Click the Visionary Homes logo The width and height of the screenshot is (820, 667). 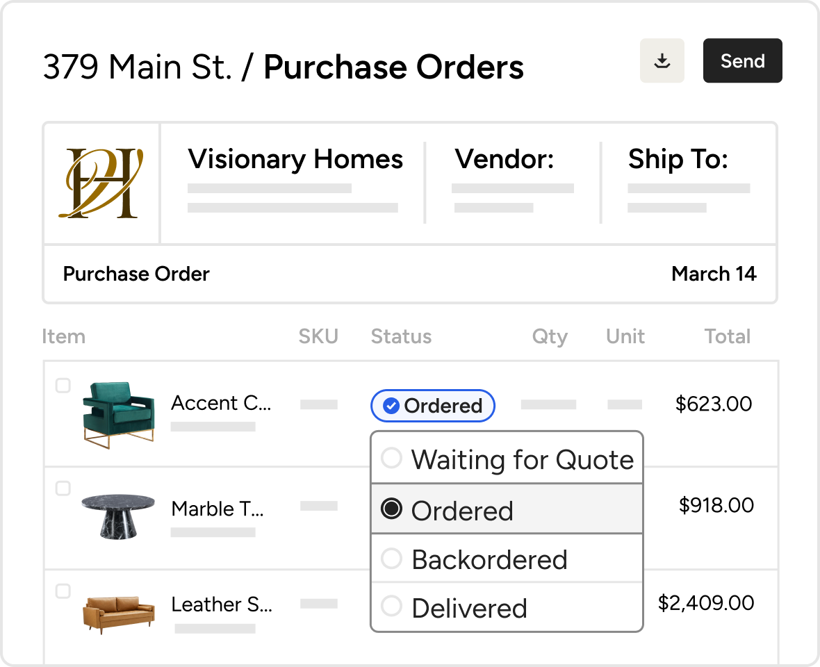click(101, 183)
